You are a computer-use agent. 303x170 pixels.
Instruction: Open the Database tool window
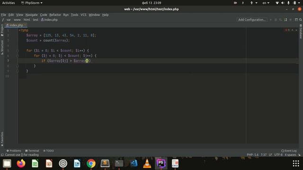[301, 32]
